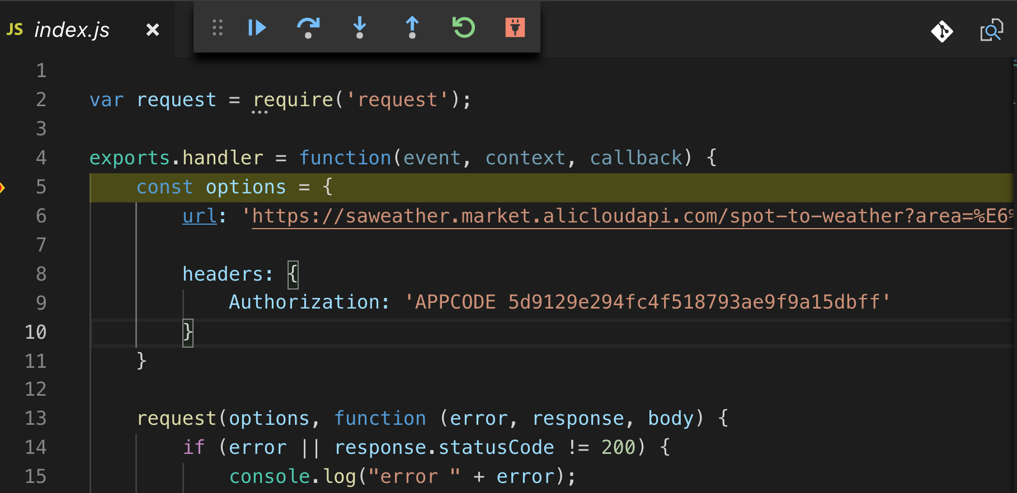Click the opening brace after headers on line 8
This screenshot has width=1017, height=493.
[293, 274]
